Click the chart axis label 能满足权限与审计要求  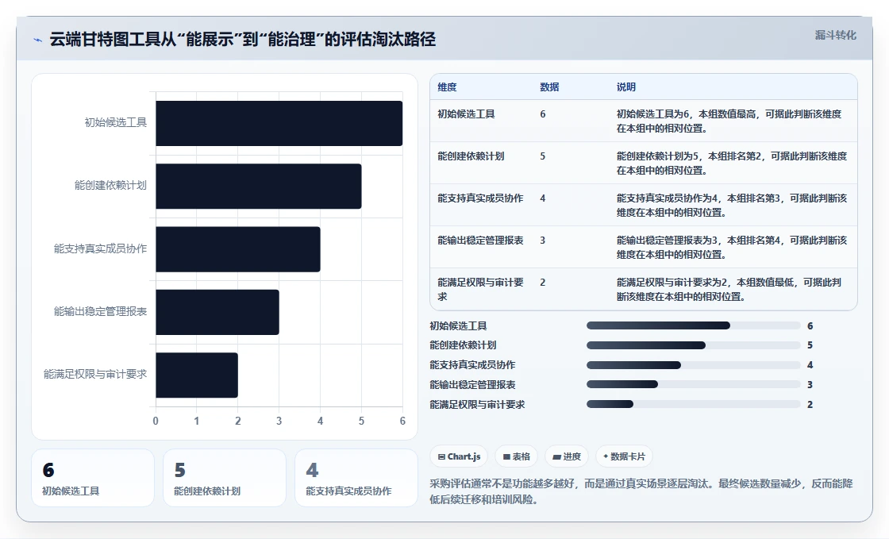pyautogui.click(x=95, y=374)
